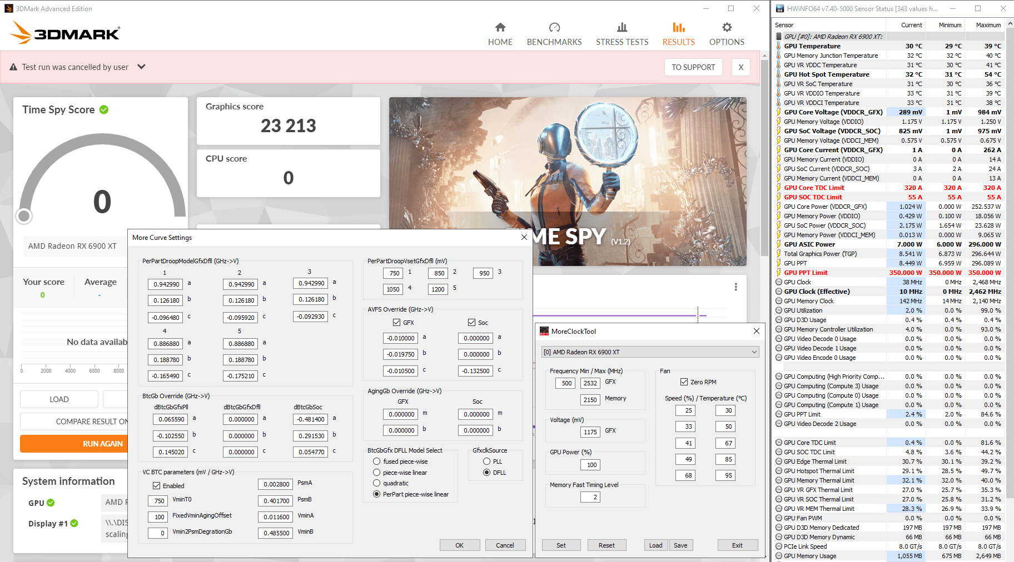Click COMPARE RESULT ONLINE button
This screenshot has height=562, width=1014.
[x=74, y=421]
